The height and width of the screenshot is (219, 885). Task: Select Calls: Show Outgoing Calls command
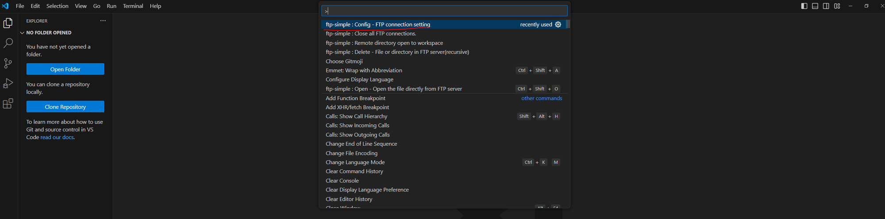pos(443,135)
